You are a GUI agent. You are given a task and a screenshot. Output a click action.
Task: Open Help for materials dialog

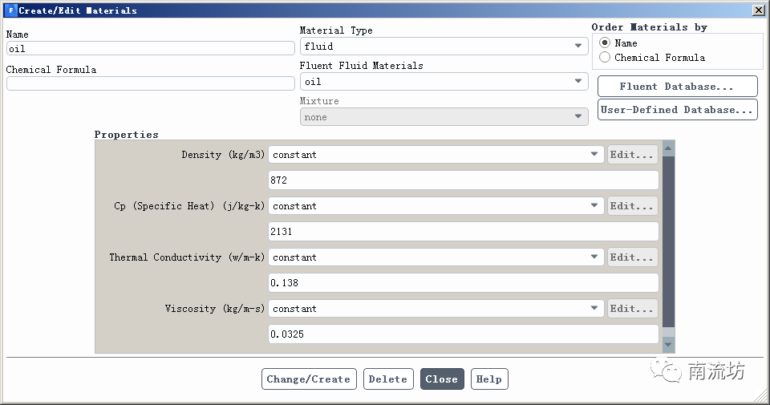(488, 379)
